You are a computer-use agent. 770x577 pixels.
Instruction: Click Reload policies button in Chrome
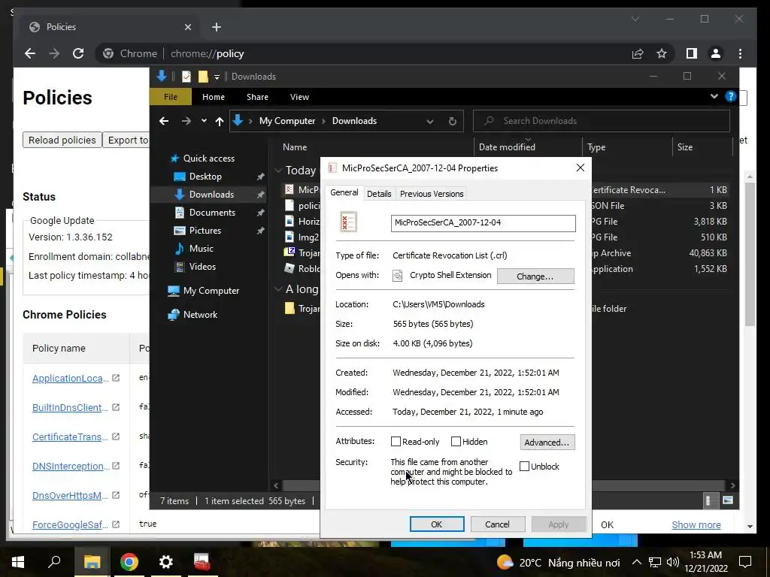(62, 140)
